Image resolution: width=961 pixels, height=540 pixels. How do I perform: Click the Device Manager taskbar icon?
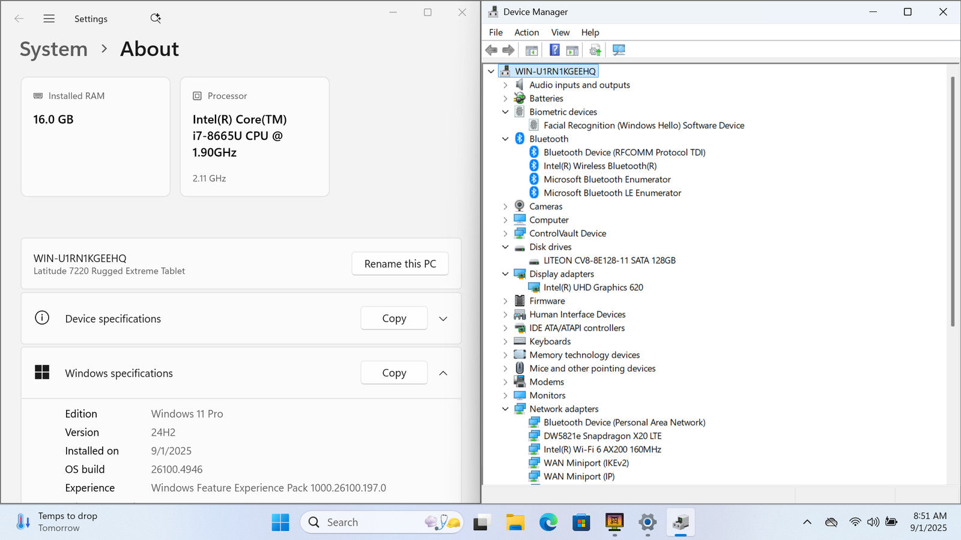(x=681, y=523)
